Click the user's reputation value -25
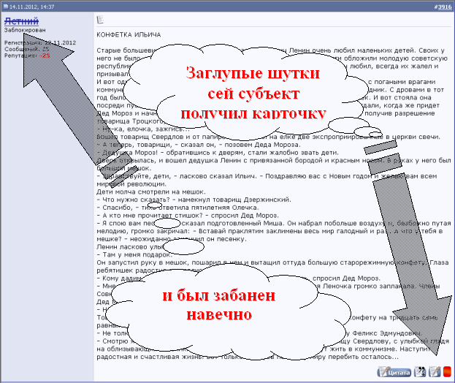This screenshot has height=383, width=455. [45, 56]
